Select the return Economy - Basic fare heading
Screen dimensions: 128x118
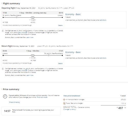pyautogui.click(x=73, y=52)
